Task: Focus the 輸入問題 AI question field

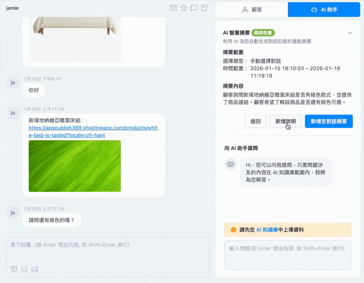Action: (x=287, y=255)
